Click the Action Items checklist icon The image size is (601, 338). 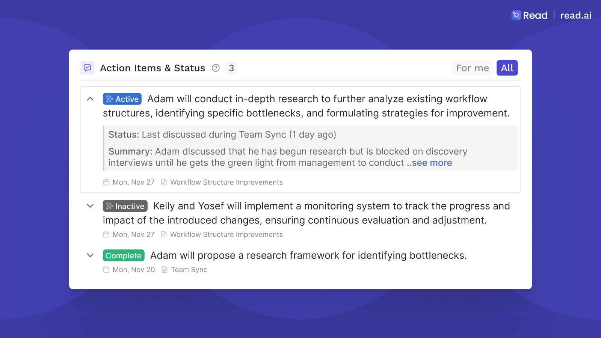[88, 68]
